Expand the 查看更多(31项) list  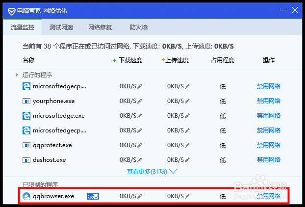click(152, 171)
